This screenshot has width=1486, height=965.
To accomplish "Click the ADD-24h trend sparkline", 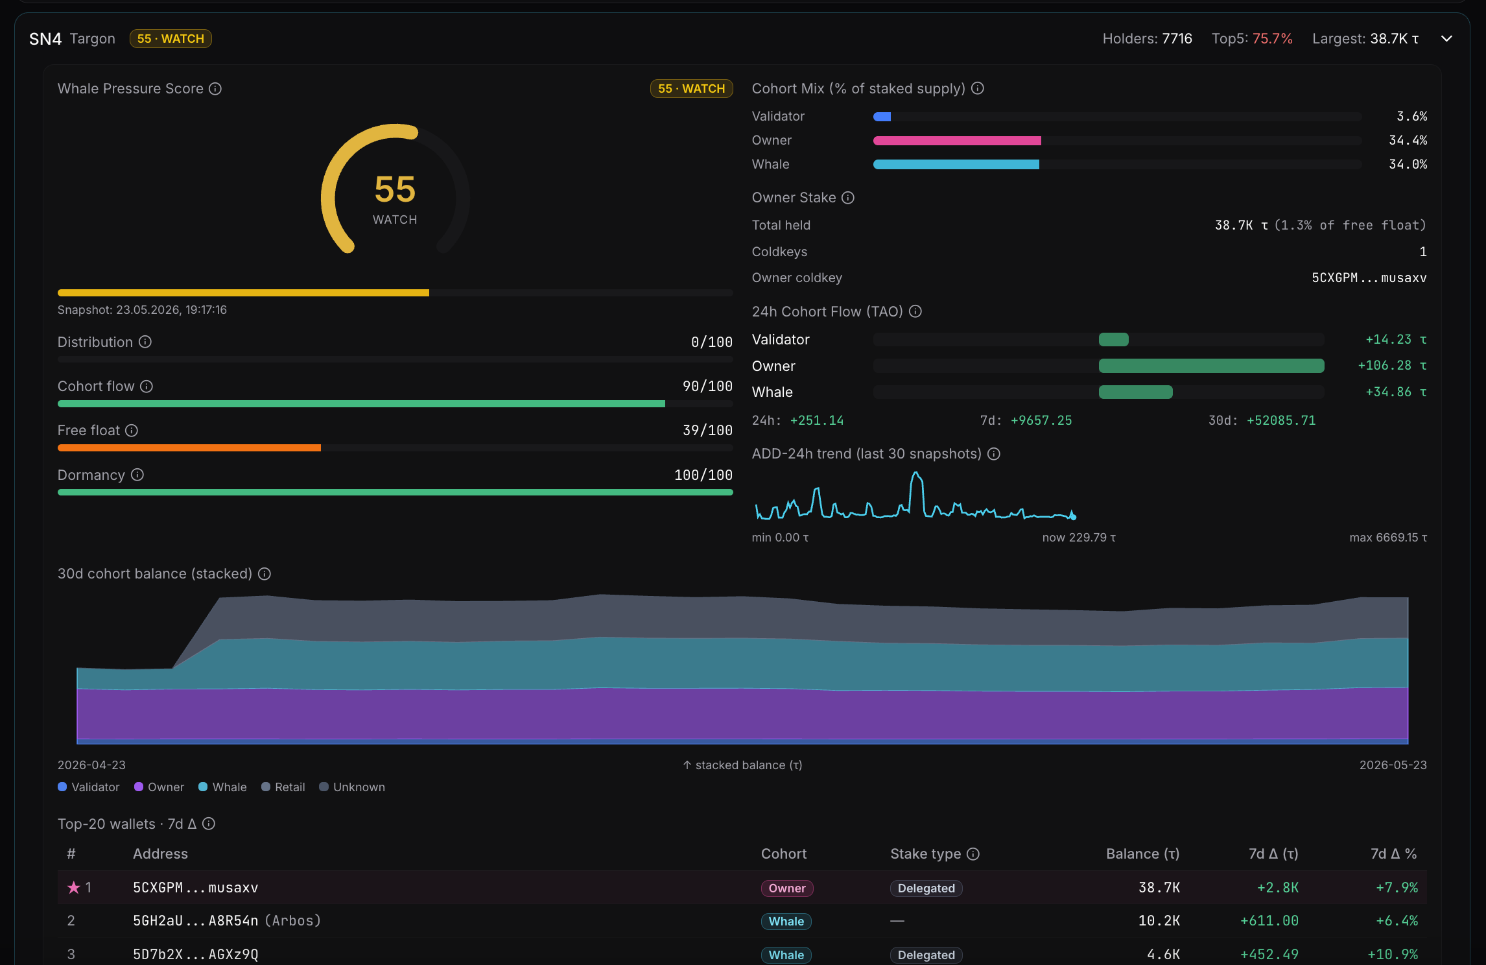I will pos(915,496).
